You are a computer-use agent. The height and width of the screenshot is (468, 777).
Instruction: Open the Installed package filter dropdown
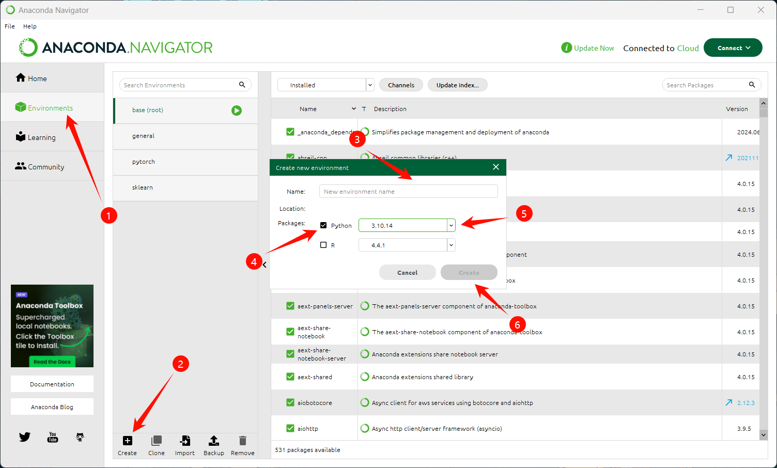point(325,85)
